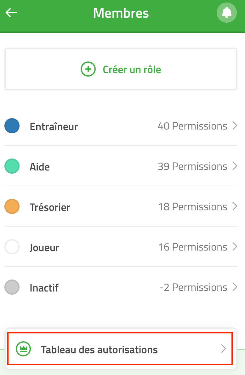Expand Inactif role chevron
This screenshot has width=245, height=375.
click(x=235, y=287)
